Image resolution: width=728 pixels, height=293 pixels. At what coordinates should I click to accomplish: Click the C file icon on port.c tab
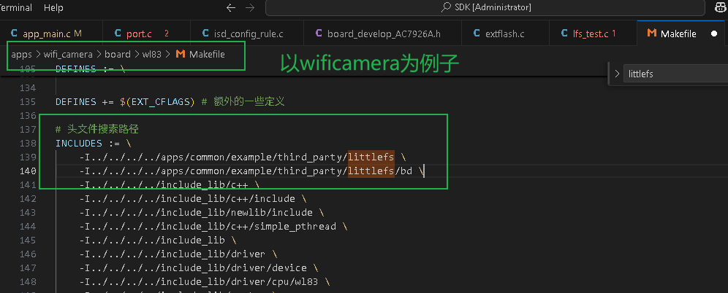click(x=118, y=34)
